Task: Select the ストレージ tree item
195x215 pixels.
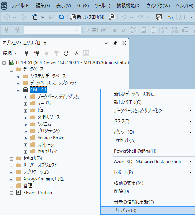Action: [46, 145]
